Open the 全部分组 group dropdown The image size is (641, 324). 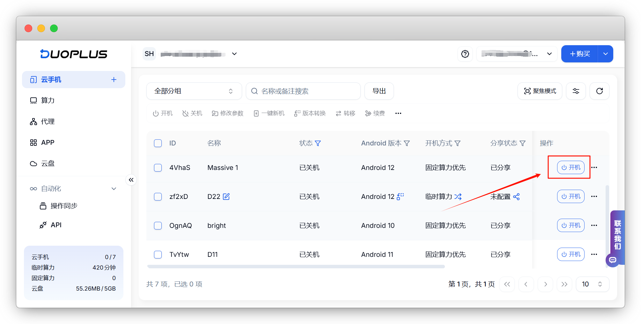[194, 91]
